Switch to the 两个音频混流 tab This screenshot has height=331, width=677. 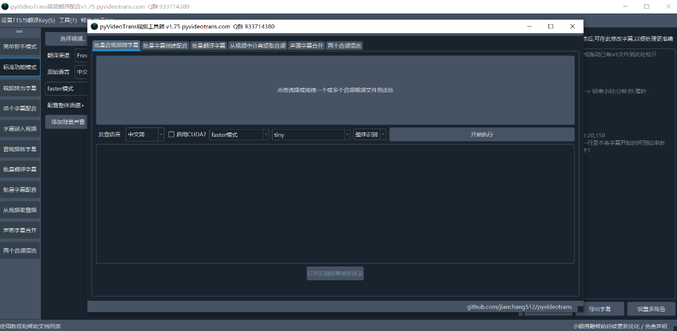pyautogui.click(x=344, y=46)
